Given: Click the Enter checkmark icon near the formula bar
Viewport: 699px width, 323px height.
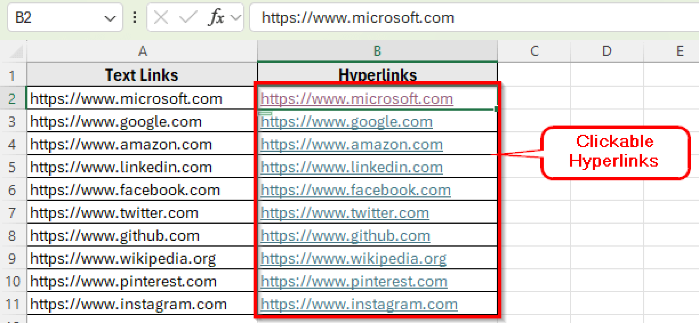Looking at the screenshot, I should tap(188, 18).
